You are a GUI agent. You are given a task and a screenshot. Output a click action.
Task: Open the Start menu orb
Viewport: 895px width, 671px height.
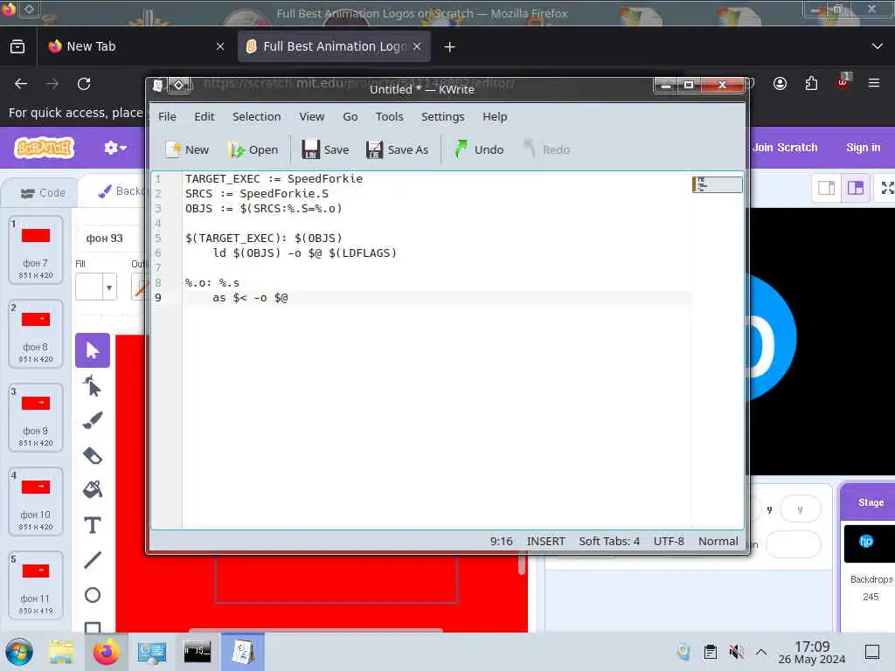19,652
